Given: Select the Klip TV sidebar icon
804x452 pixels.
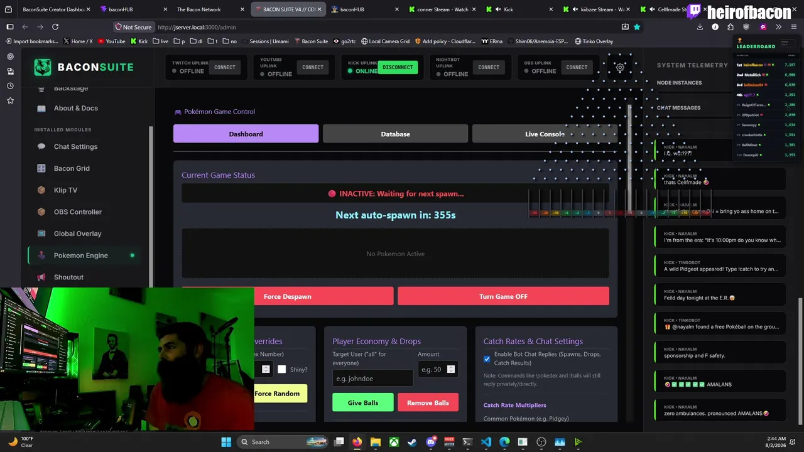Looking at the screenshot, I should pyautogui.click(x=41, y=190).
